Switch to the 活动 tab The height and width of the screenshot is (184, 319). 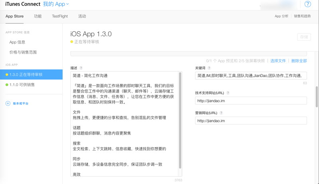pyautogui.click(x=82, y=16)
